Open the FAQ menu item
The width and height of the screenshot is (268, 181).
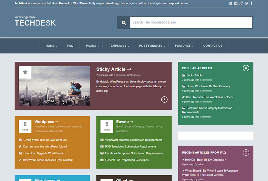70,46
